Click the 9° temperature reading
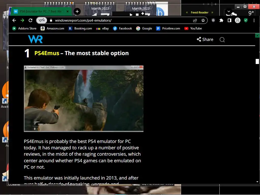260x195 pixels. coord(251,13)
